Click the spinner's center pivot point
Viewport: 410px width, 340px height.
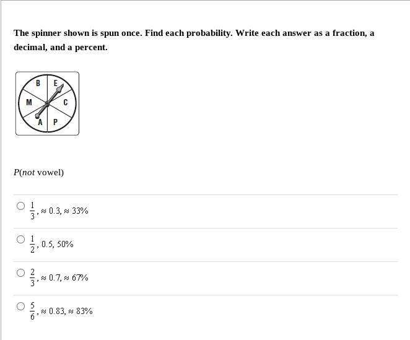47,103
